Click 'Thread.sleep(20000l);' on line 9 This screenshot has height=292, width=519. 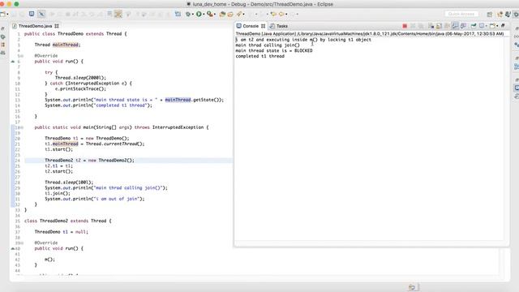(80, 78)
